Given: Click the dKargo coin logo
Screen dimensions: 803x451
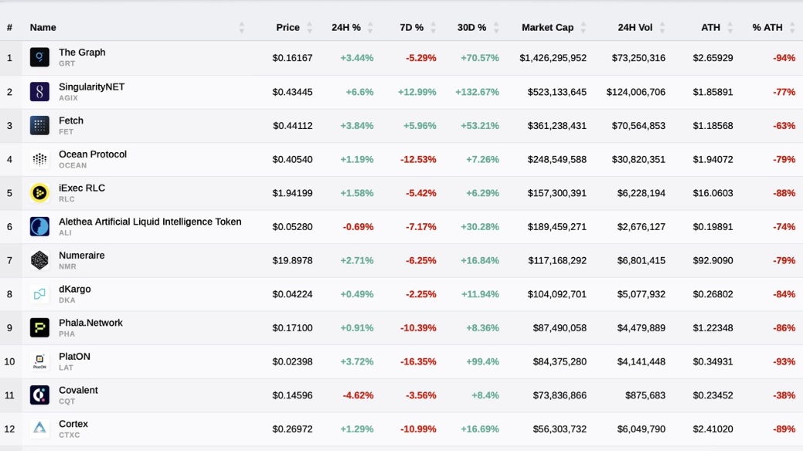Looking at the screenshot, I should coord(39,294).
